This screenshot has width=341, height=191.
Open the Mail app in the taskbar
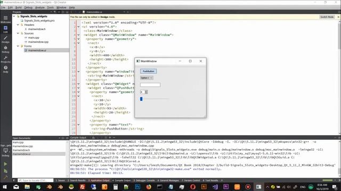(x=16, y=187)
